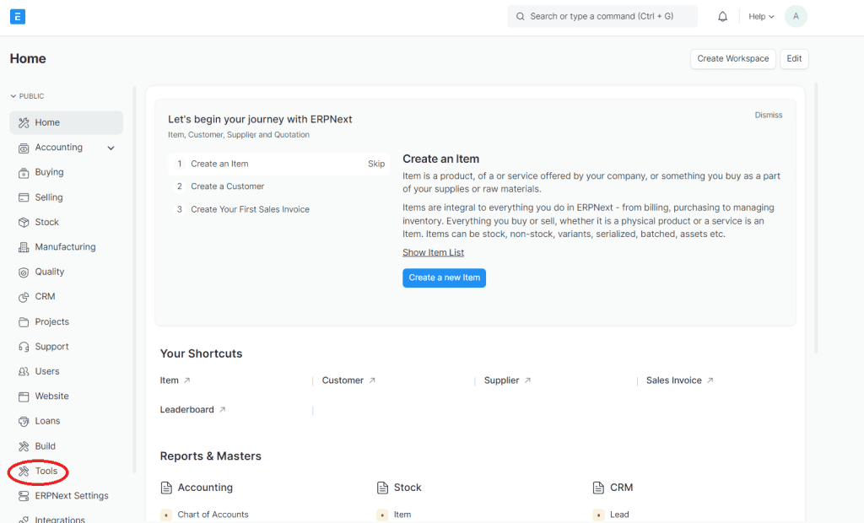Focus the search or command bar
The image size is (864, 523).
[602, 16]
